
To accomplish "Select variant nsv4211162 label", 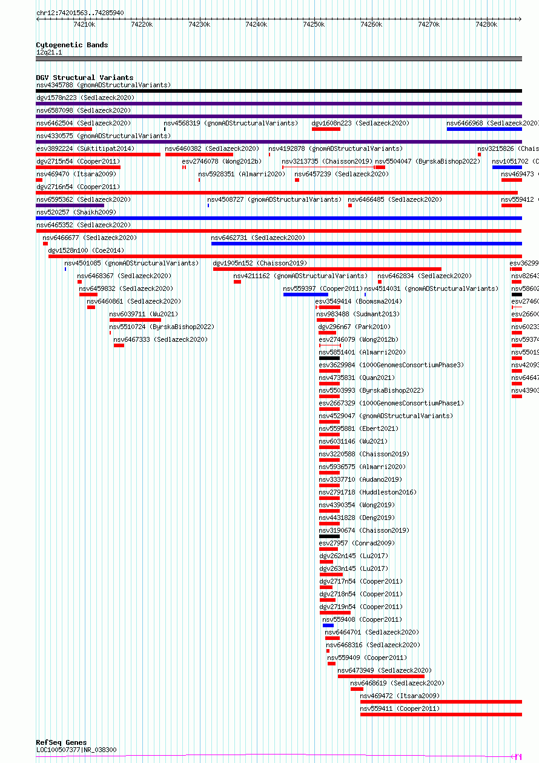I will pos(300,276).
